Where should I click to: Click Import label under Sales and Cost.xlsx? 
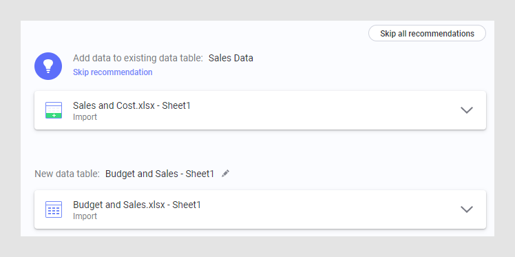85,117
